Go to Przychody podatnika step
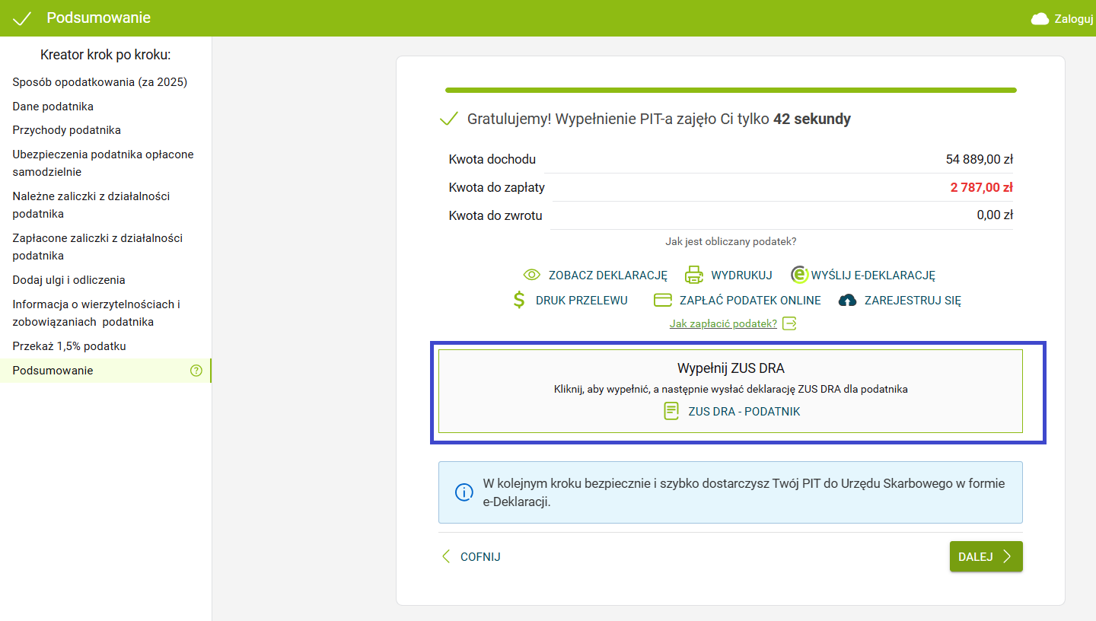The image size is (1096, 621). [x=67, y=130]
